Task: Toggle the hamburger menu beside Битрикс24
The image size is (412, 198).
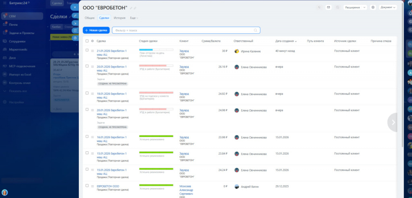Action: (5, 3)
